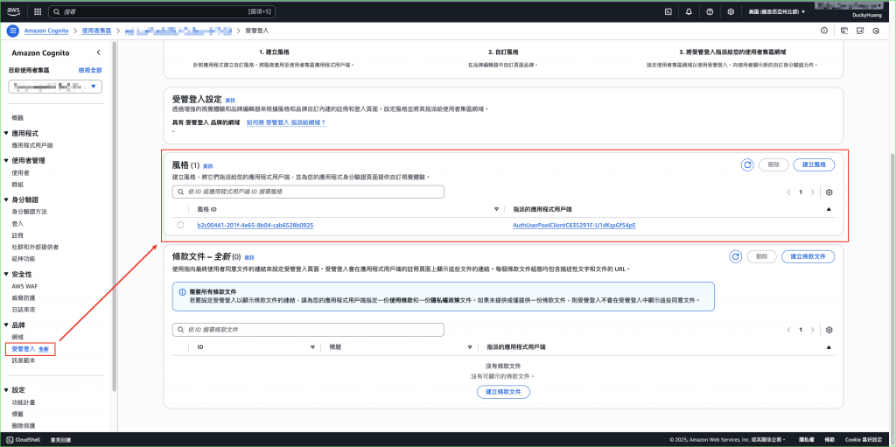896x447 pixels.
Task: Open the top bar settings gear
Action: click(731, 11)
